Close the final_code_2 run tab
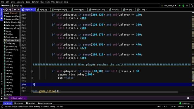This screenshot has width=194, height=109. 25,98
